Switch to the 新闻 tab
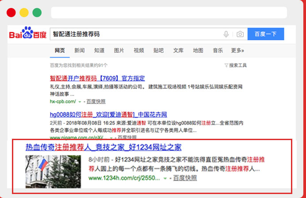 point(80,50)
